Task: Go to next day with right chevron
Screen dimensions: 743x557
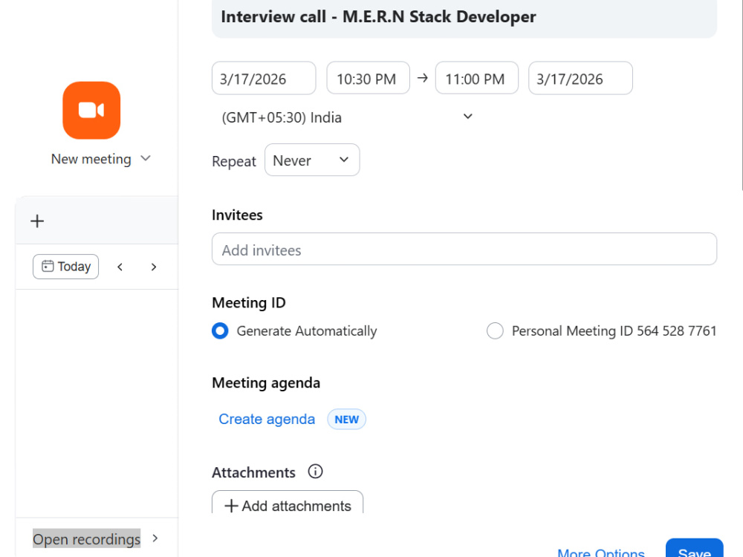Action: pyautogui.click(x=154, y=267)
